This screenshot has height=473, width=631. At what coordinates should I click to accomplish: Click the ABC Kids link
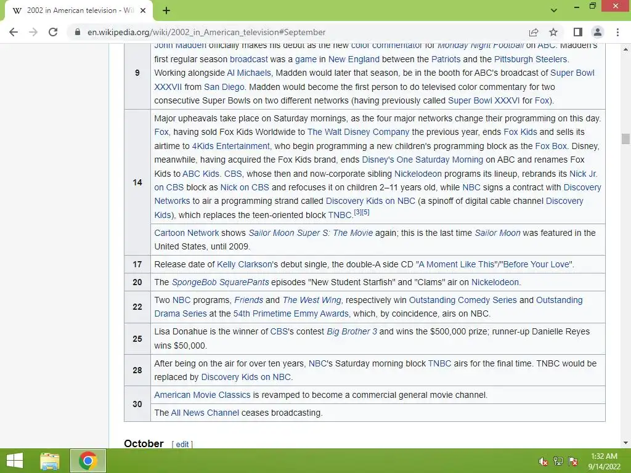200,174
